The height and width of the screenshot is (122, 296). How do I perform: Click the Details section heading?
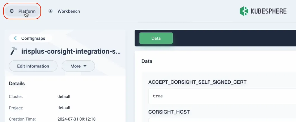[17, 83]
